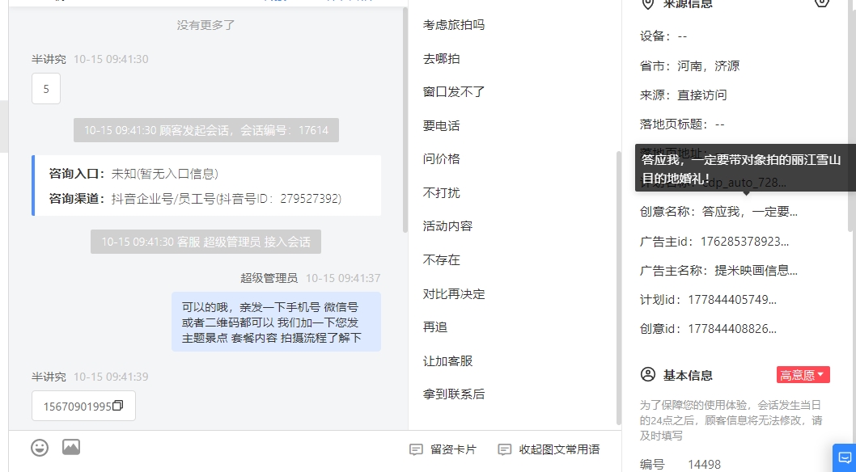Click the 编号 14498 value
This screenshot has height=472, width=856.
704,465
